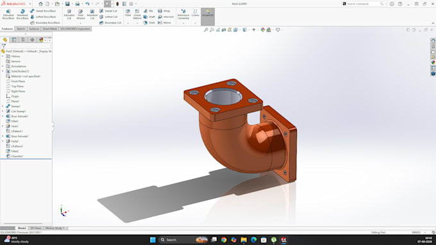Activate the Mirror feature
Viewport: 436px width, 245px height.
click(164, 23)
